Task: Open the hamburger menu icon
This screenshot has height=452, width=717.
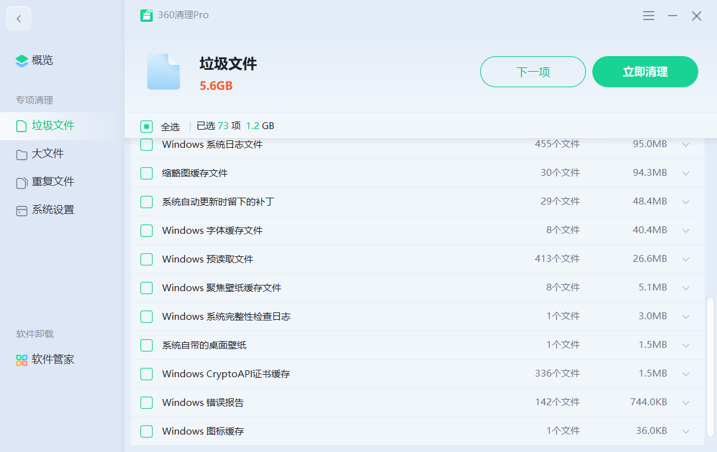Action: click(648, 16)
